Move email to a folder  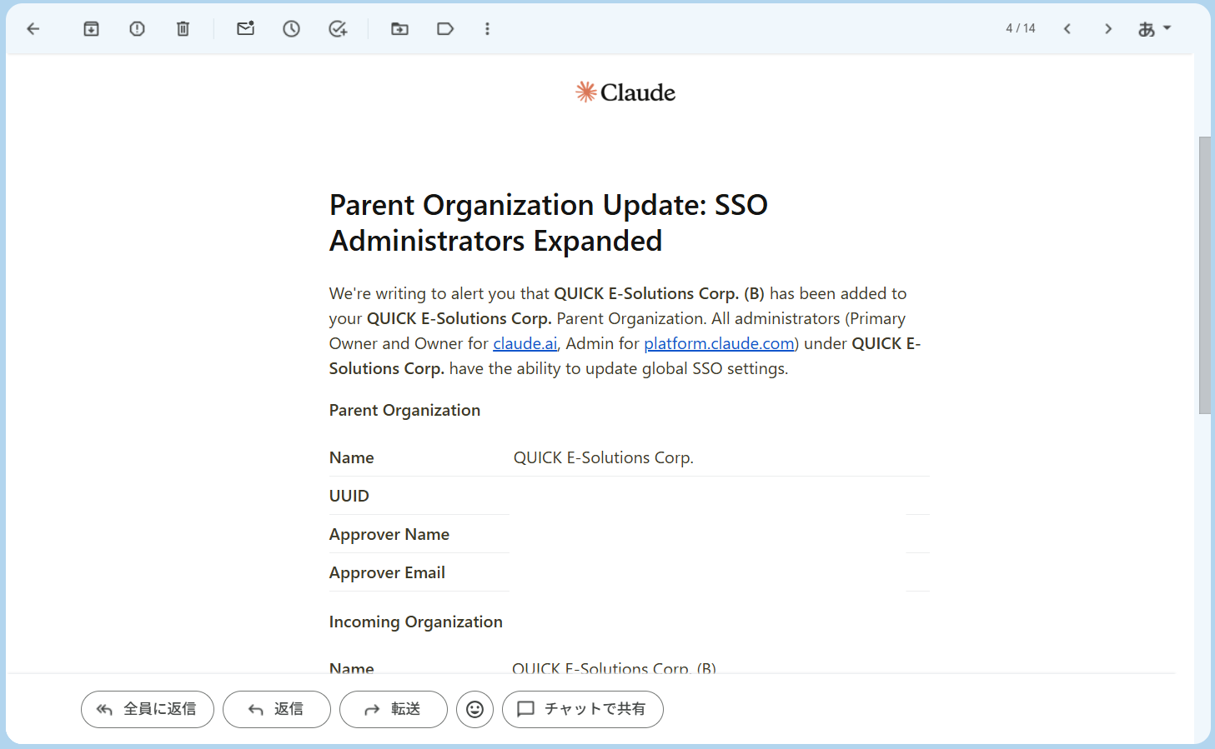(399, 29)
